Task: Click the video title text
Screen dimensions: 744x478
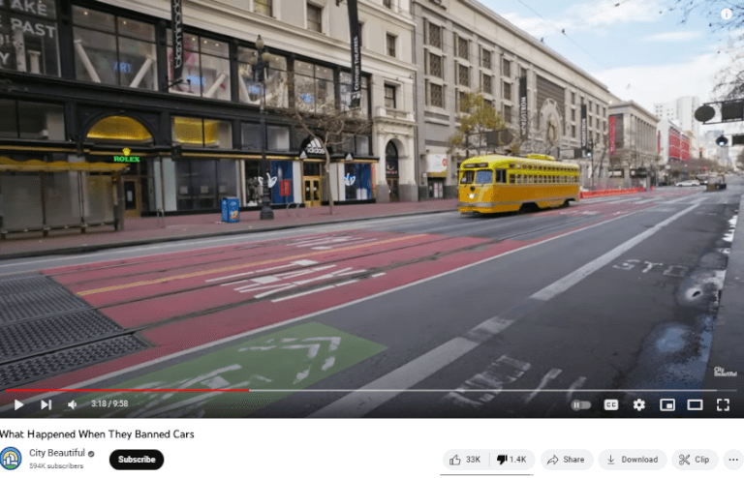Action: click(97, 434)
